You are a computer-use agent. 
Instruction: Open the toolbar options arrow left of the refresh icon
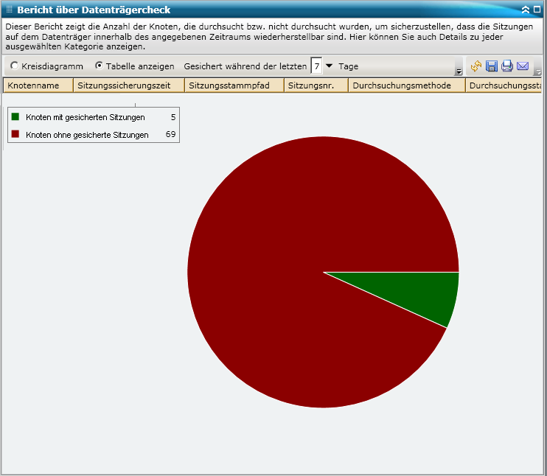(459, 71)
